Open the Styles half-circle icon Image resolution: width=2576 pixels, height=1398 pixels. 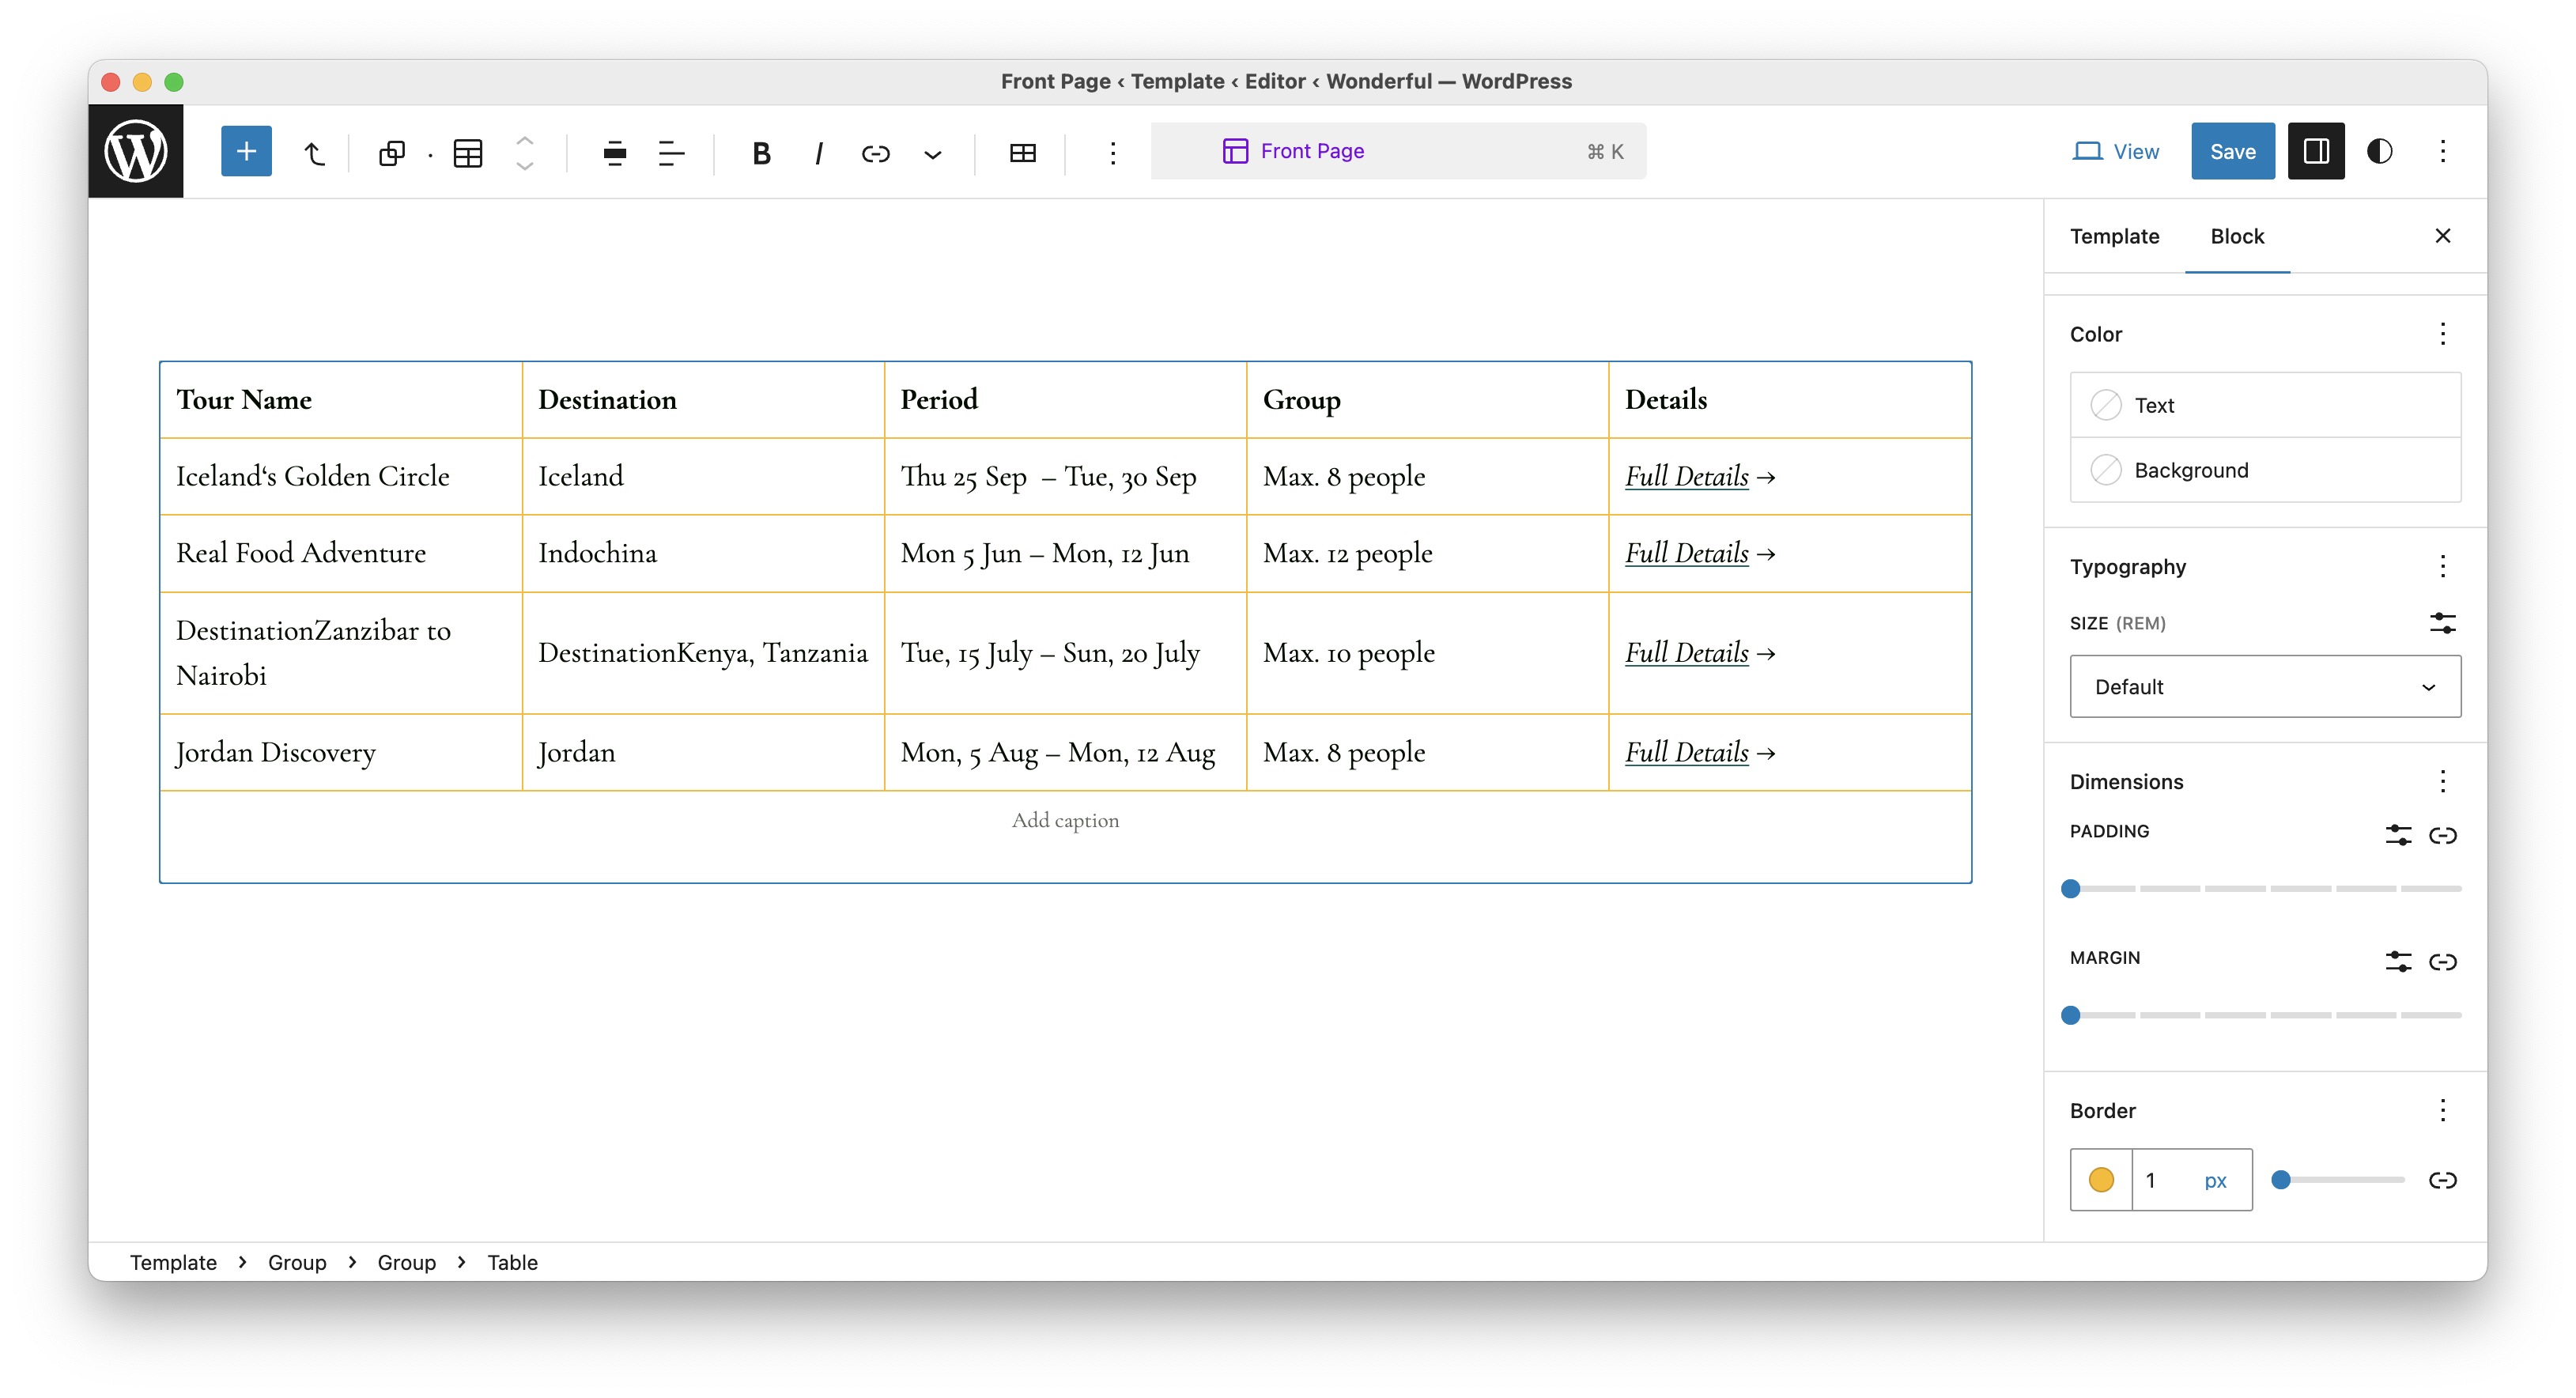(x=2379, y=151)
